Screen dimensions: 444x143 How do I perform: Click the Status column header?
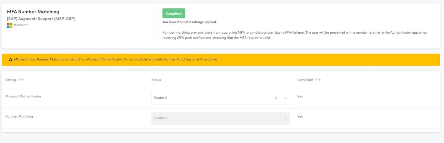pyautogui.click(x=156, y=80)
